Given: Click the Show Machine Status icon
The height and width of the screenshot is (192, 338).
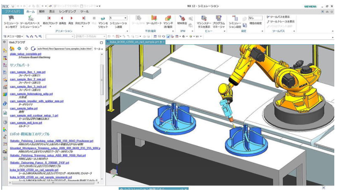Looking at the screenshot, I should click(x=204, y=18).
